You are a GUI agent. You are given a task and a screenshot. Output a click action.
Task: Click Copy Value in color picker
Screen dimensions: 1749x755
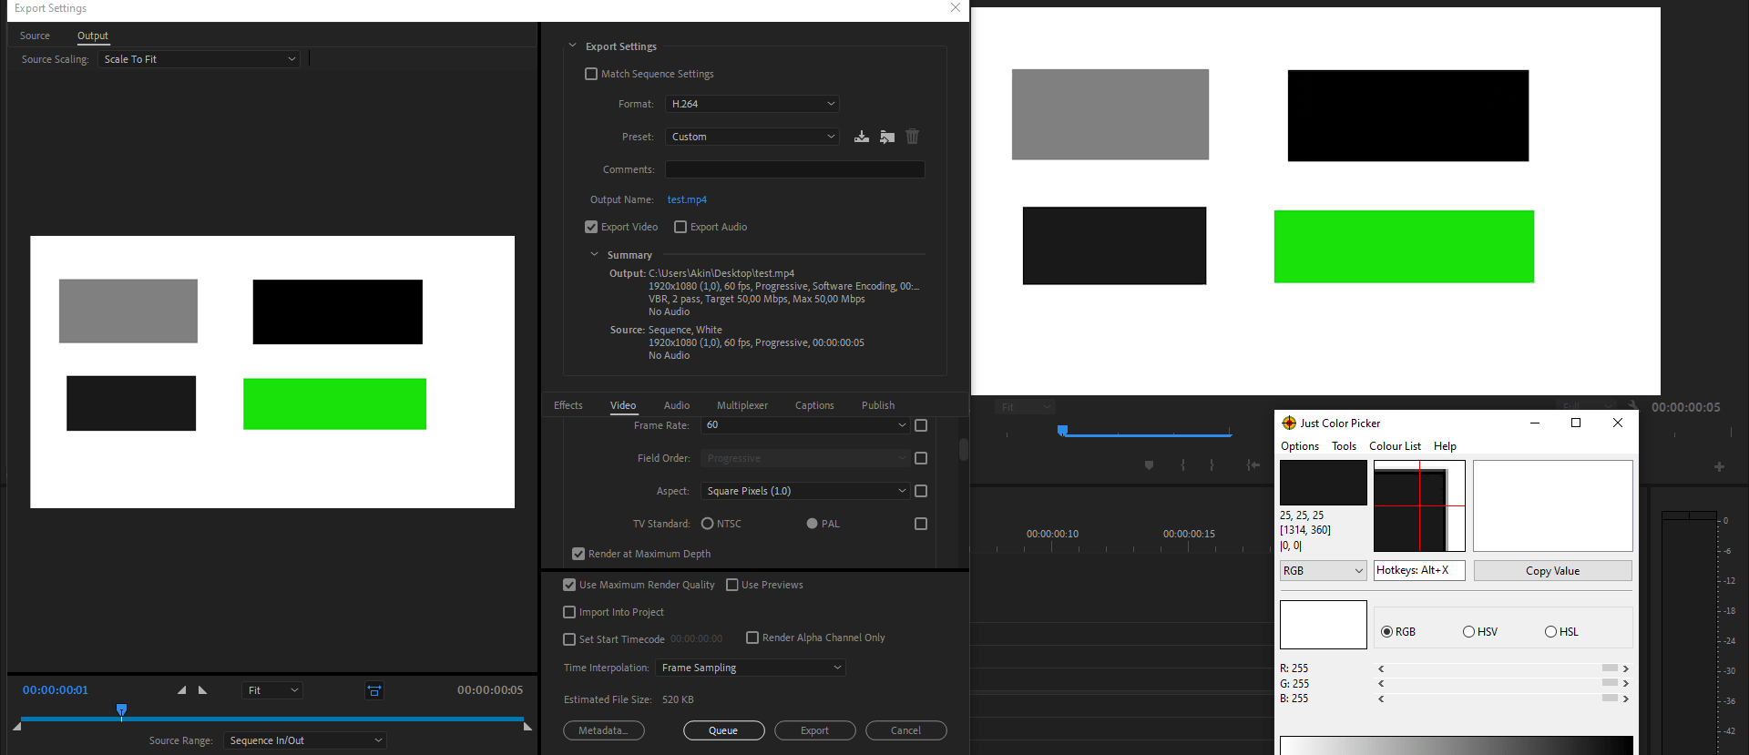click(1552, 571)
